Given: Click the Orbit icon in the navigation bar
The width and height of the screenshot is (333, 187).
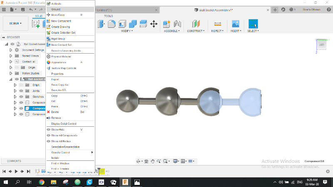Looking at the screenshot, I should click(138, 161).
